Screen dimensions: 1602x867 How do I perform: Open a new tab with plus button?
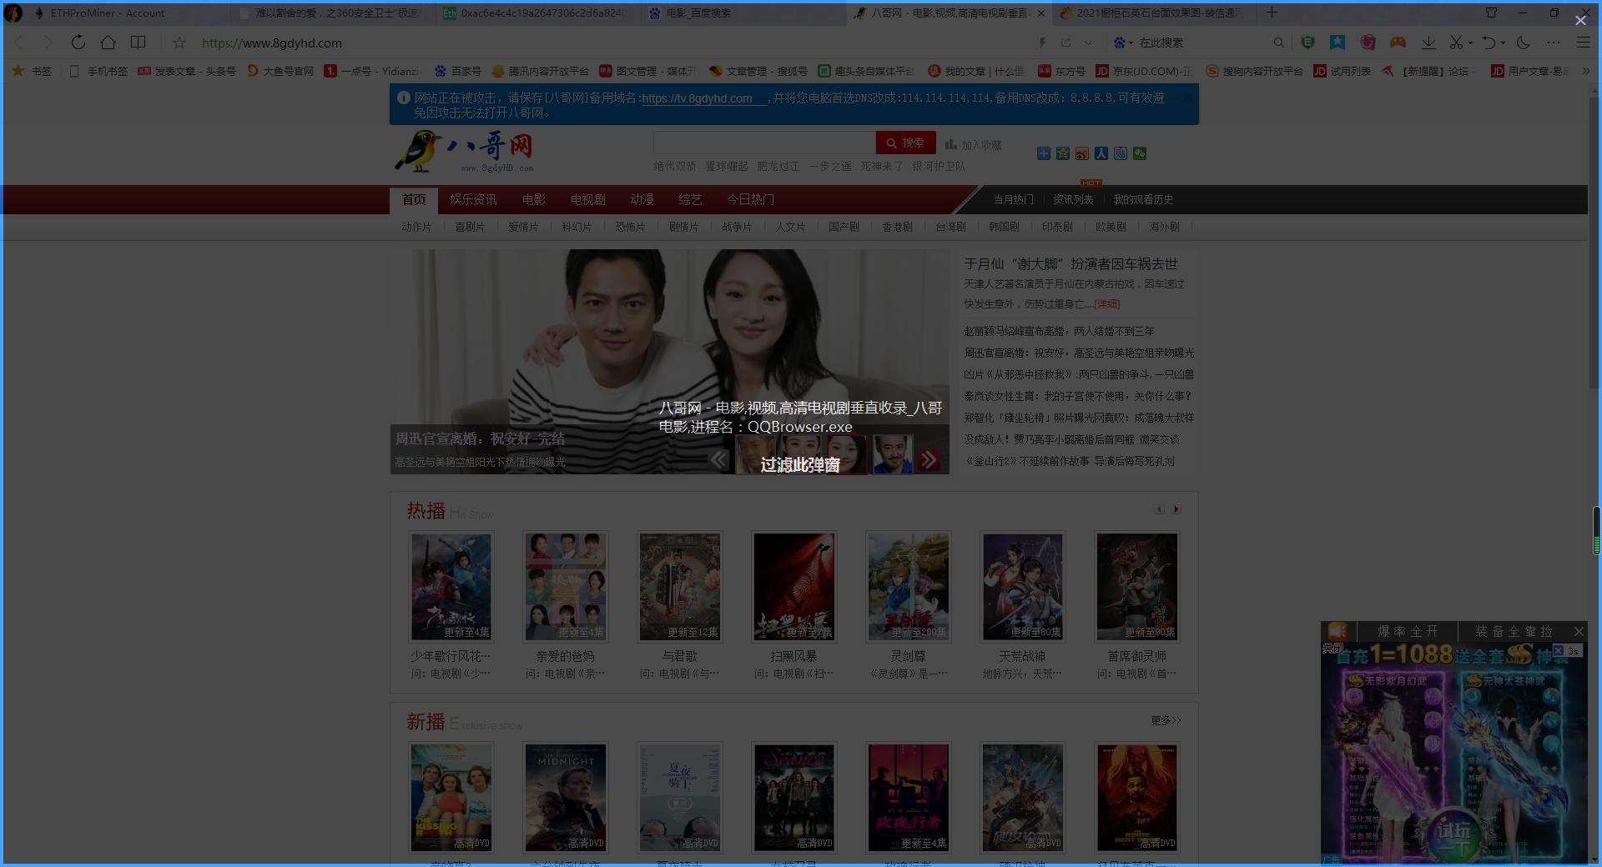[1272, 13]
